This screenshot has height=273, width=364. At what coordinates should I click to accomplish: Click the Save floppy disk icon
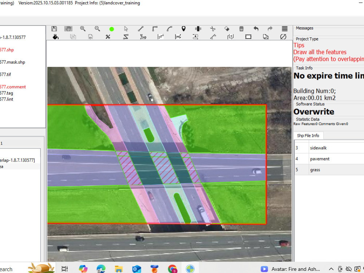click(x=54, y=28)
